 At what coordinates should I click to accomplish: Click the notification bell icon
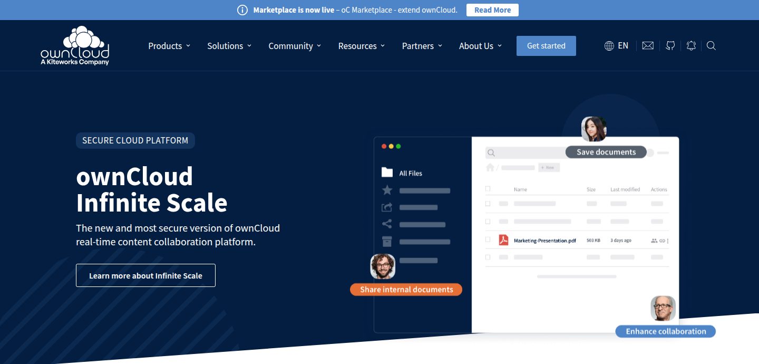[691, 46]
